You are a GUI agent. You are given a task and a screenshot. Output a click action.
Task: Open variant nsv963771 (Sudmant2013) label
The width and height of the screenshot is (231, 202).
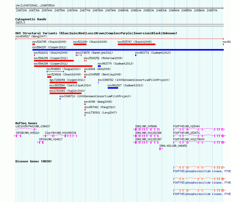tap(153, 53)
